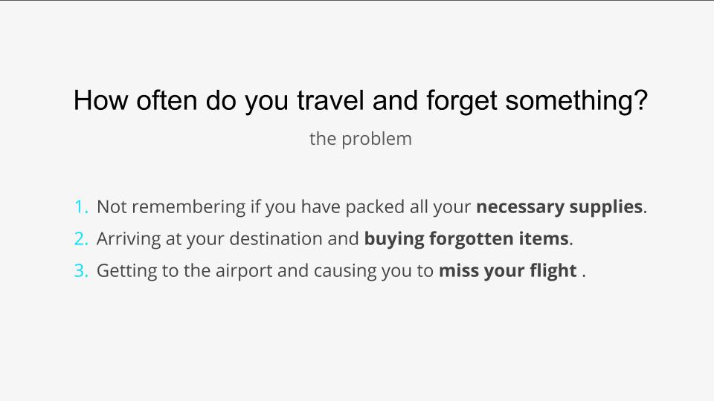
Task: Select the bold text 'buying forgotten items'
Action: 466,239
